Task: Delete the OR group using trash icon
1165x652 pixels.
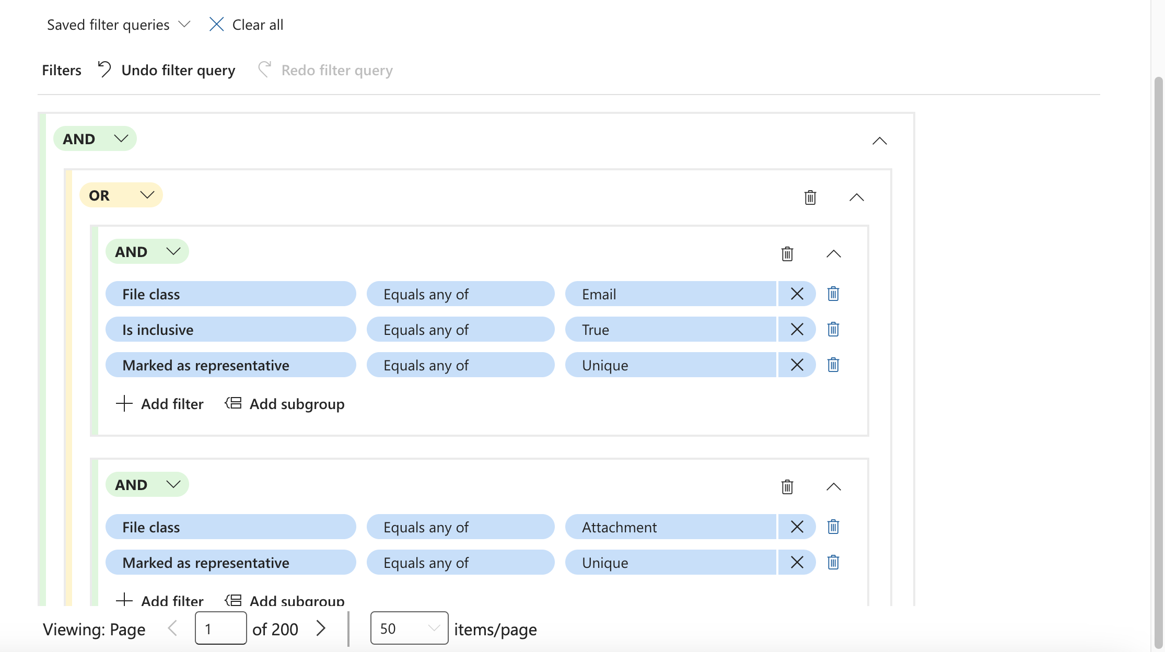Action: (x=810, y=197)
